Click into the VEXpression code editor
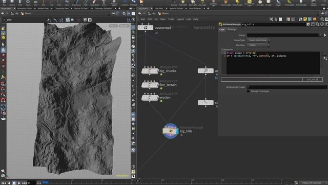Image resolution: width=328 pixels, height=185 pixels. (273, 63)
